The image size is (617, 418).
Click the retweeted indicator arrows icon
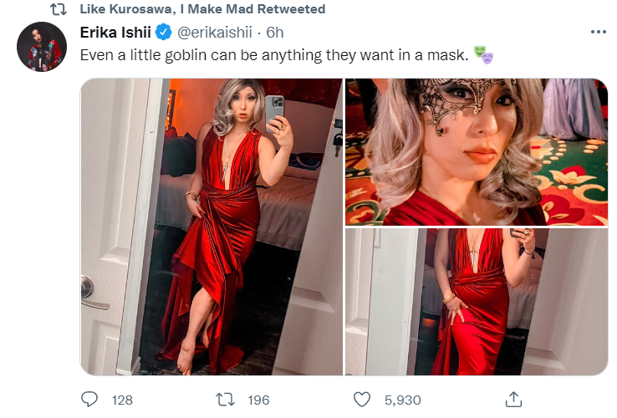pos(59,9)
